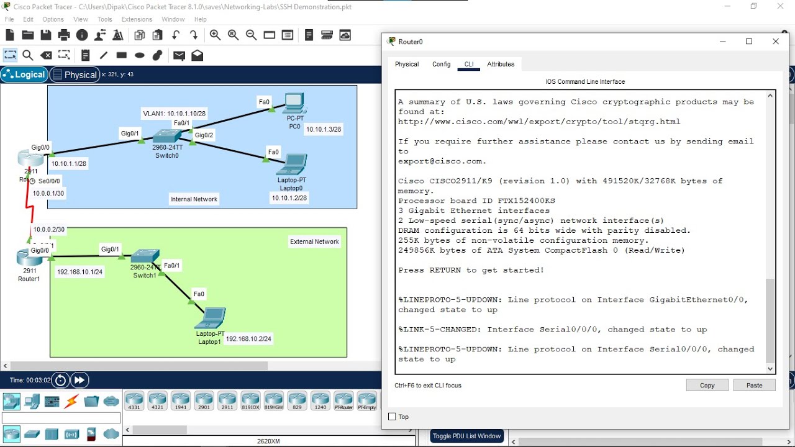Click the Zoom Out magnifier icon
Viewport: 795px width, 447px height.
(251, 35)
